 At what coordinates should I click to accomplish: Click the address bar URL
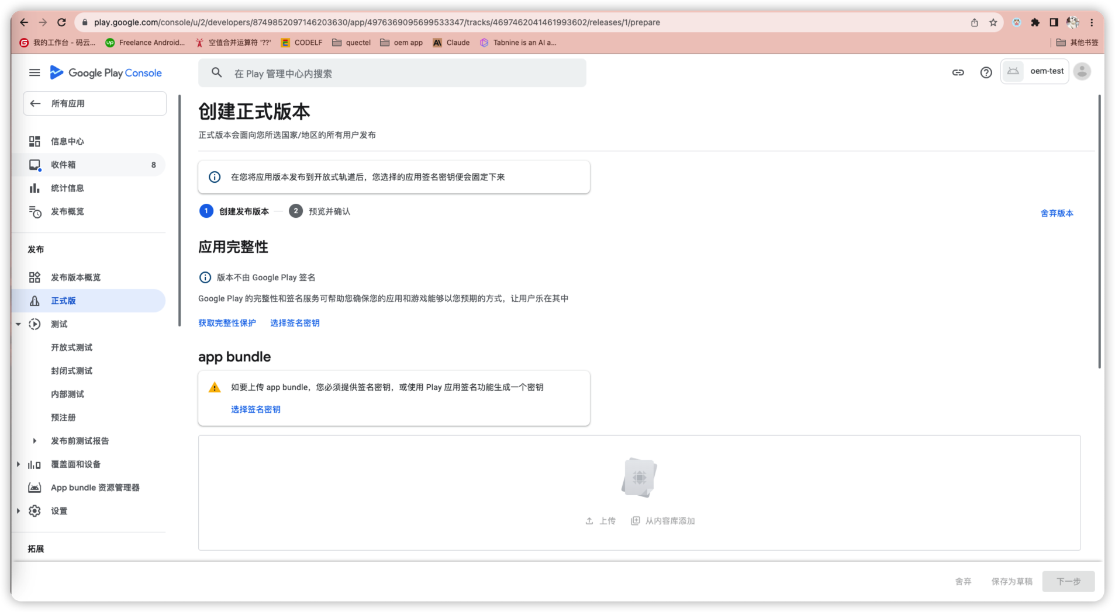point(377,22)
